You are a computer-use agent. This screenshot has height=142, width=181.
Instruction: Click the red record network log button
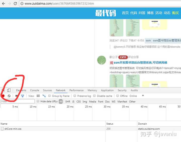click(x=3, y=96)
